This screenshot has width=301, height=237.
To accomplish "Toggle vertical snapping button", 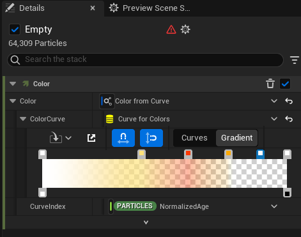I will click(x=151, y=138).
